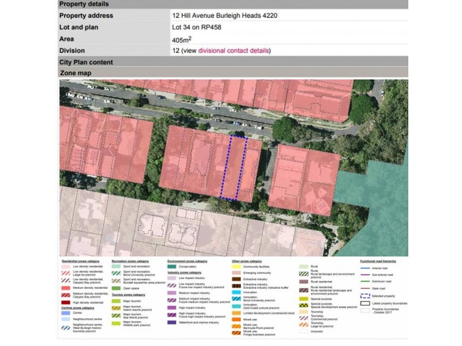The height and width of the screenshot is (346, 462).
Task: Open the divisional contact details link
Action: [x=234, y=51]
